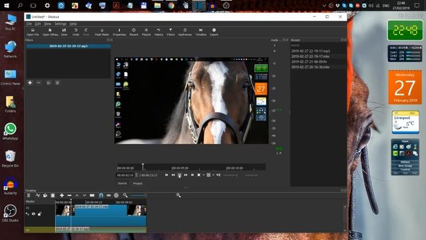Save the project using the toolbar

tap(64, 32)
